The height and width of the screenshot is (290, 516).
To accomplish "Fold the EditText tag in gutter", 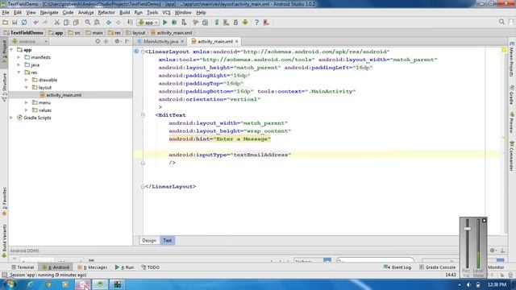I will click(x=143, y=115).
